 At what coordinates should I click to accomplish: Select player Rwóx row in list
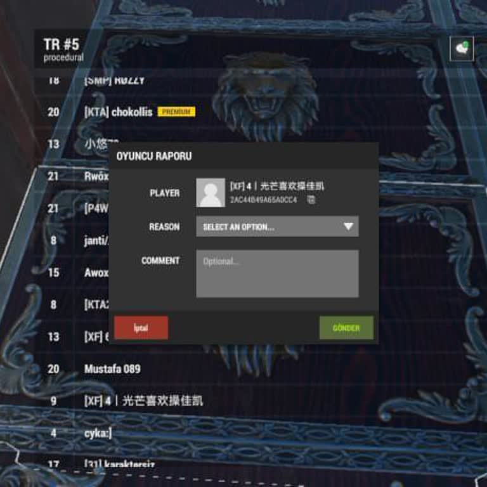tap(96, 176)
